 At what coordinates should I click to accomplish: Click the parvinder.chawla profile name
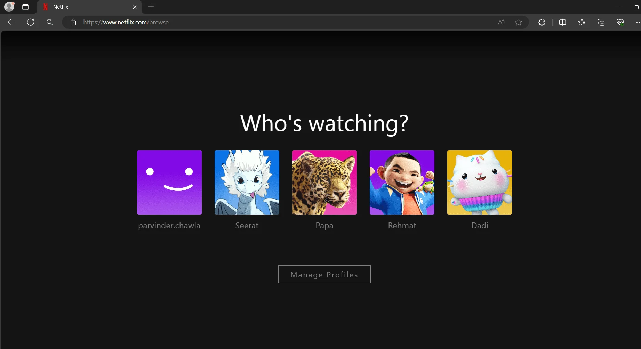(x=169, y=226)
